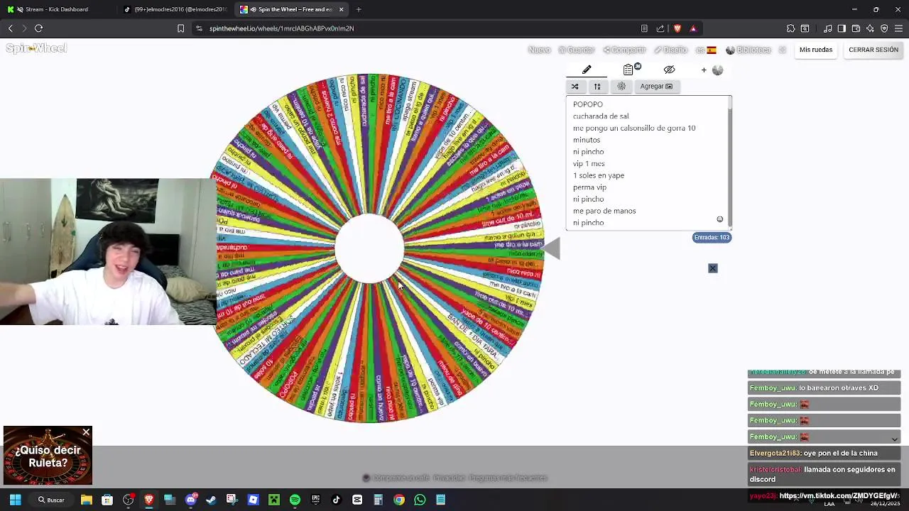Open Brave Rewards triangle icon
The width and height of the screenshot is (909, 511).
click(x=693, y=28)
